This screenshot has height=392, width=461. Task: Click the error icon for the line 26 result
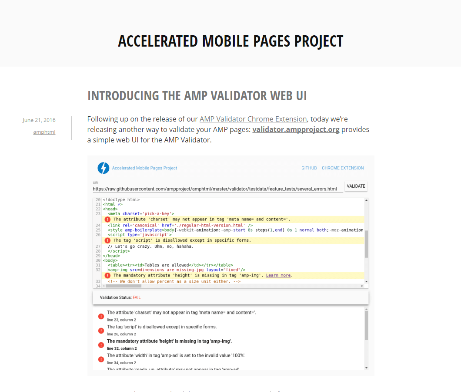click(101, 330)
